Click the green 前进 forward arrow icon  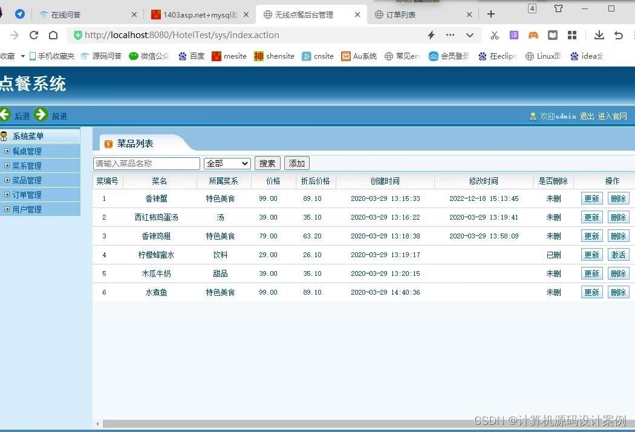41,115
